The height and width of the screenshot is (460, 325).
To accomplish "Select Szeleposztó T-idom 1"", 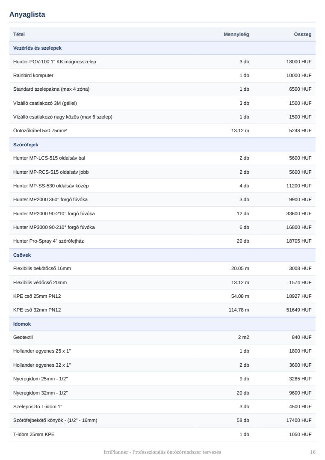I will click(x=38, y=407).
